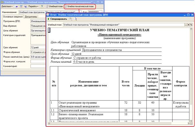Screen dimensions: 195x127
Task: Switch to the Дисциплины tab
Action: [x=31, y=16]
